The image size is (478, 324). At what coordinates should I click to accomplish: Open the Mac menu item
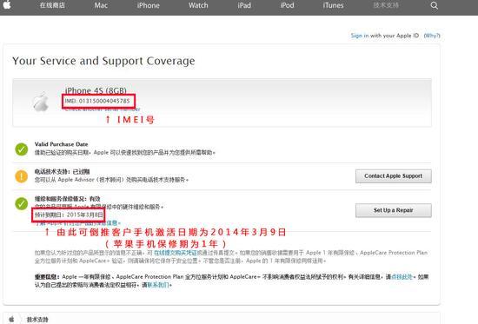point(101,5)
